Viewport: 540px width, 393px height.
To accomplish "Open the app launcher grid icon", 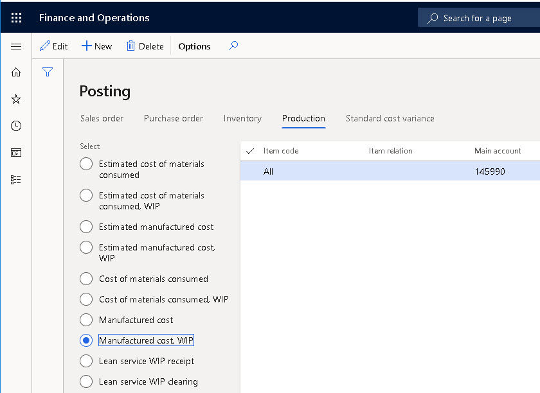I will [16, 17].
